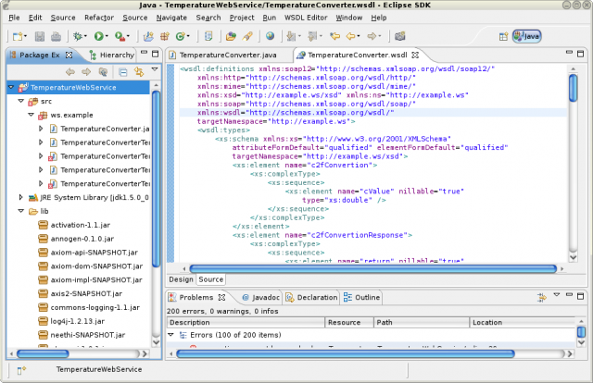
Task: Click the Open Type toolbar icon
Action: click(x=208, y=36)
